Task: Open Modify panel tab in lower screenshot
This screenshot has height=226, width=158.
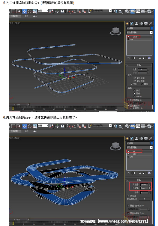Action: (x=132, y=139)
